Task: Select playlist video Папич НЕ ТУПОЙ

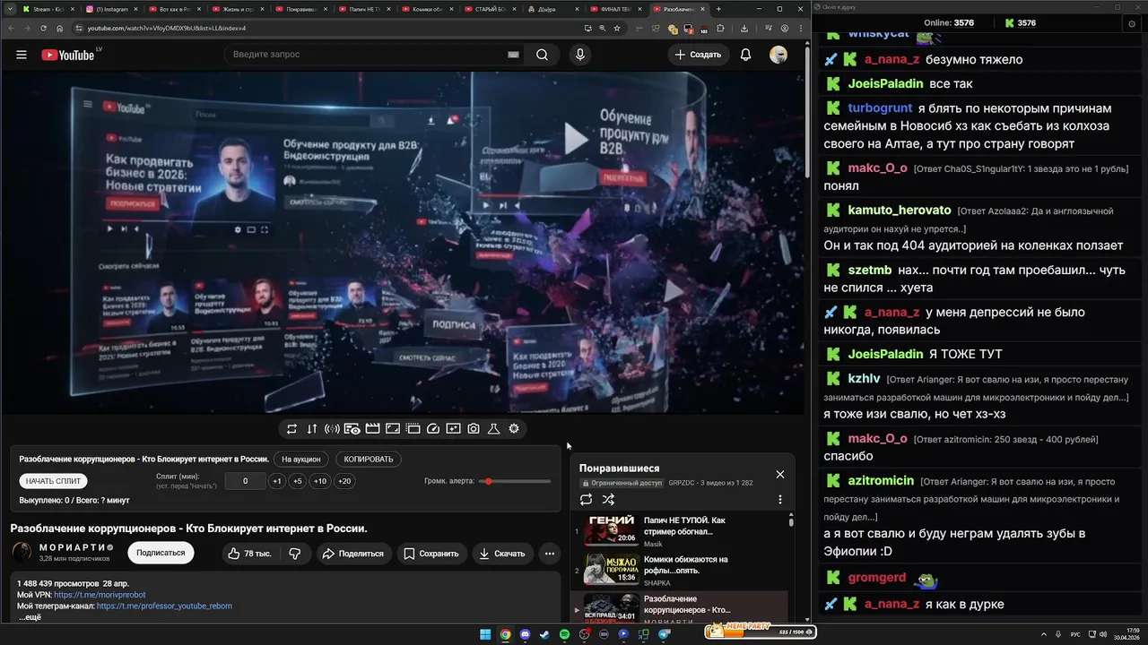Action: (680, 531)
